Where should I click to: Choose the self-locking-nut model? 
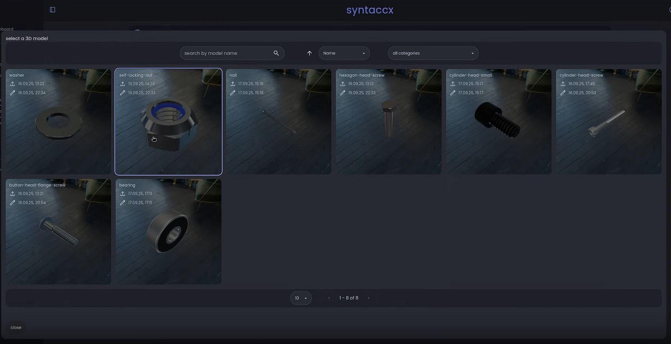click(169, 122)
